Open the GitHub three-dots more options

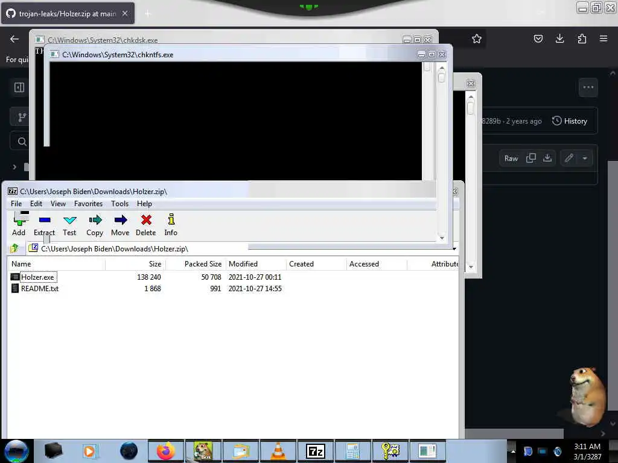point(588,87)
